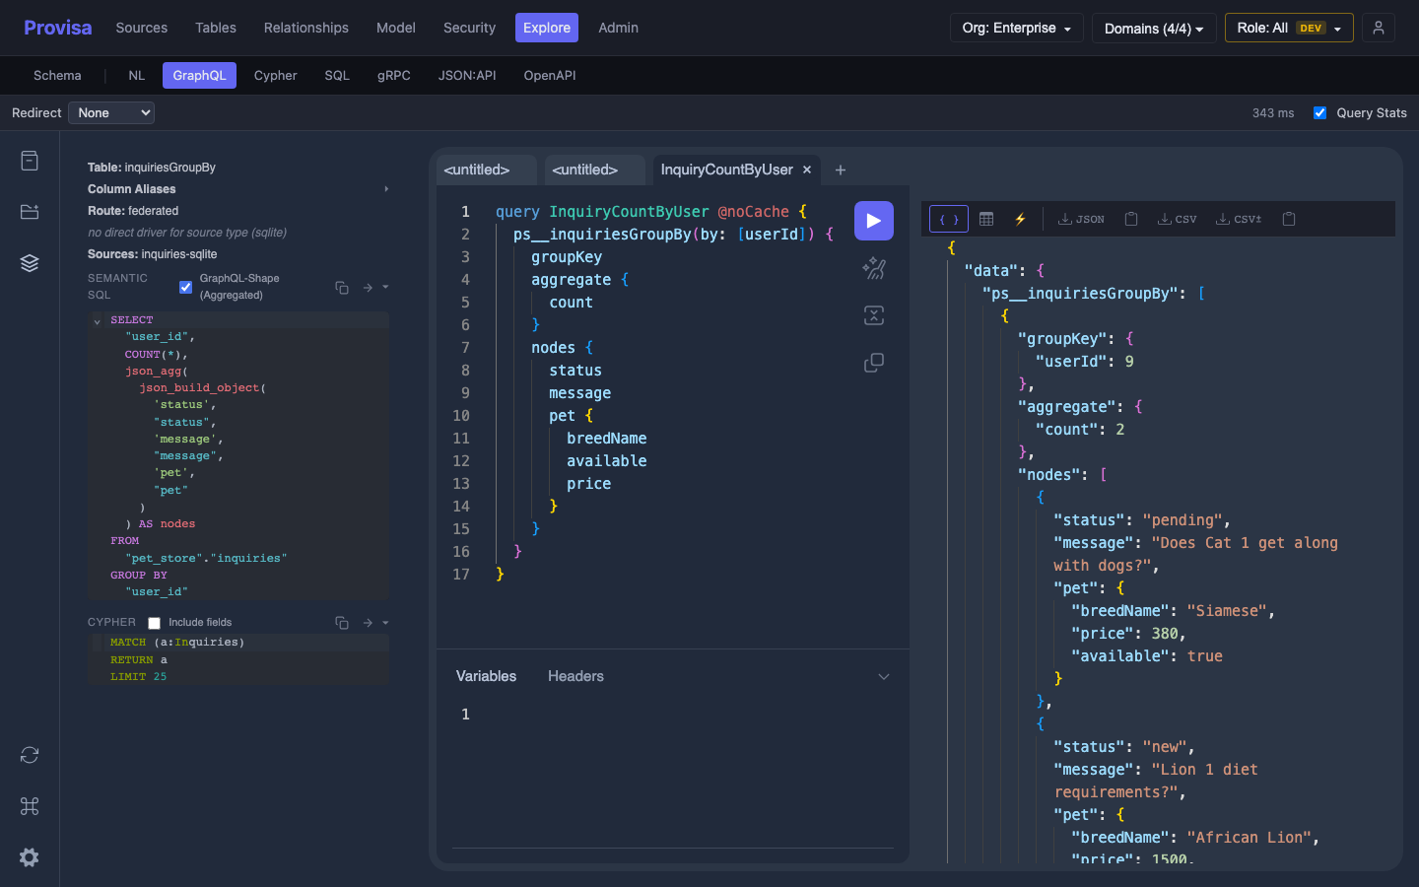The height and width of the screenshot is (887, 1419).
Task: Click the 'aggregate' line in query editor
Action: [572, 280]
